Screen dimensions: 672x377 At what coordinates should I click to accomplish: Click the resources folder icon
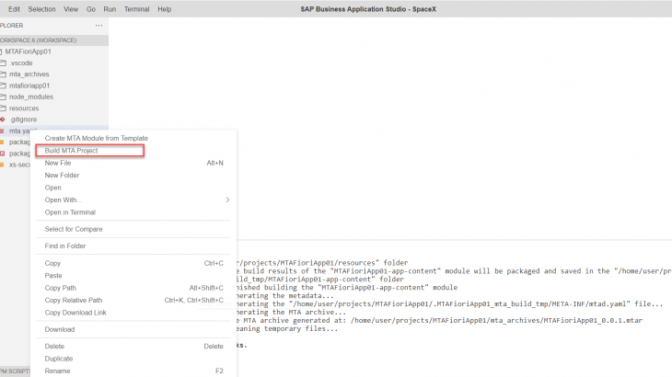(3, 109)
